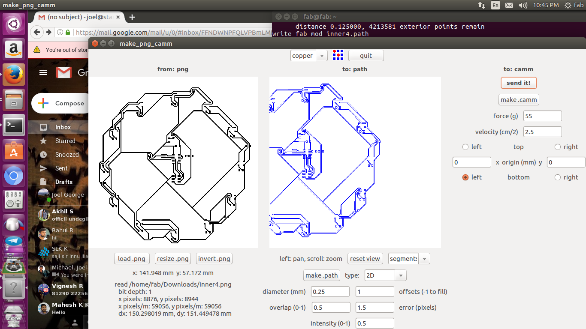Open the mixer settings dock icon
The image size is (586, 329).
click(14, 200)
